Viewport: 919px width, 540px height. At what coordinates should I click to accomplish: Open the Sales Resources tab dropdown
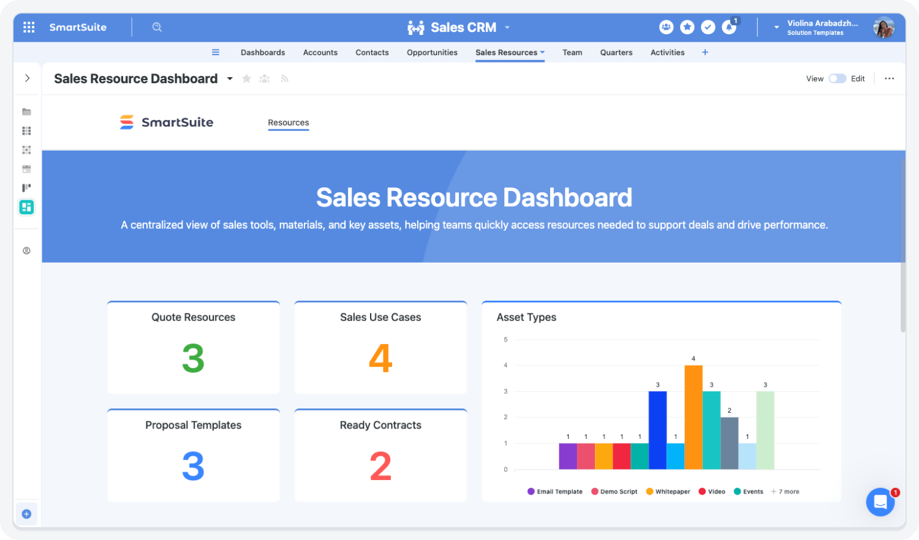(x=542, y=52)
